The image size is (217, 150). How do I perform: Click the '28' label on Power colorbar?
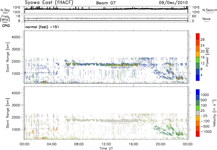click(x=202, y=40)
